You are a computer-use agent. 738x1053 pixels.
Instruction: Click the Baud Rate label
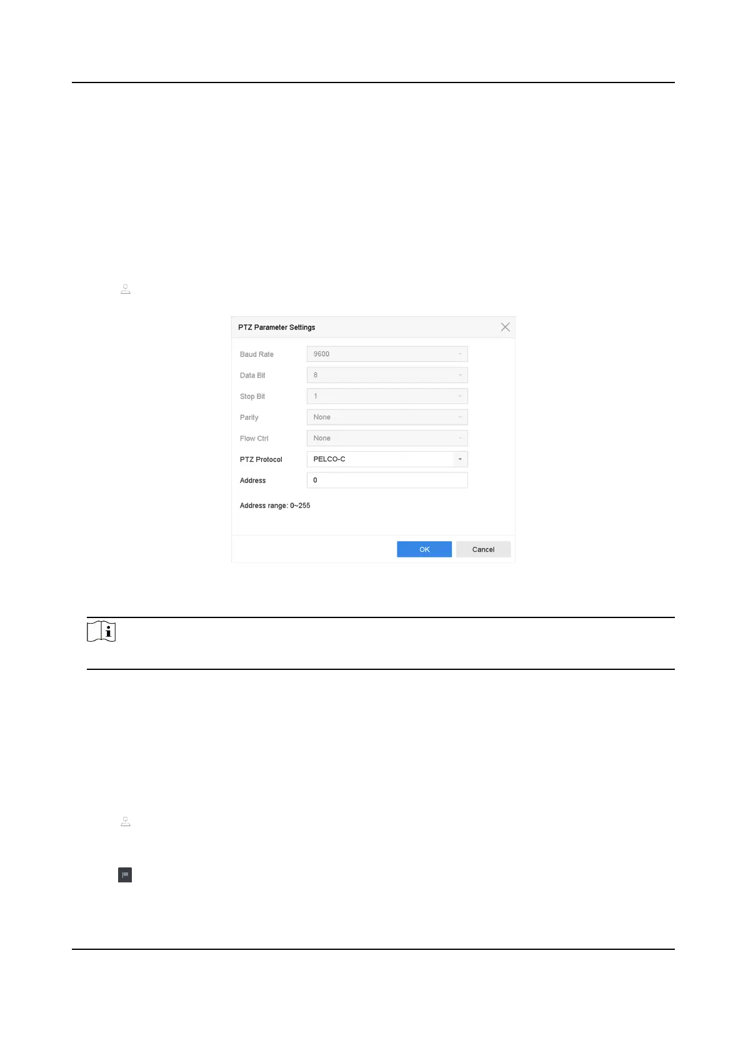click(257, 354)
